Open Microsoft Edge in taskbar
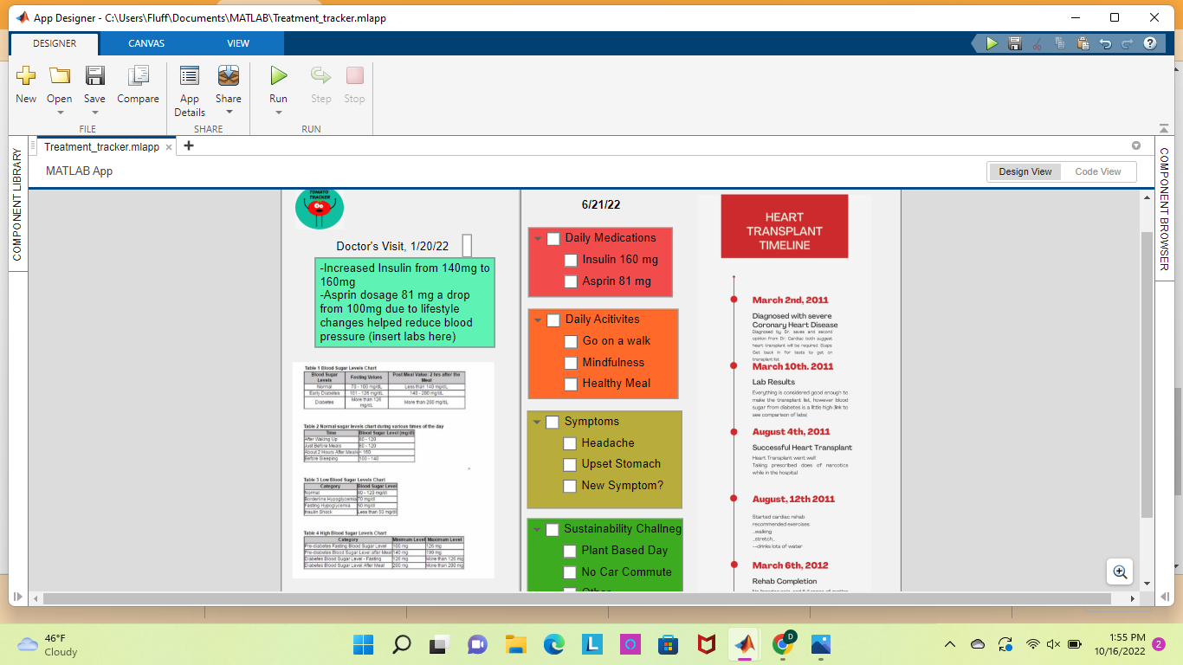1183x665 pixels. tap(553, 644)
